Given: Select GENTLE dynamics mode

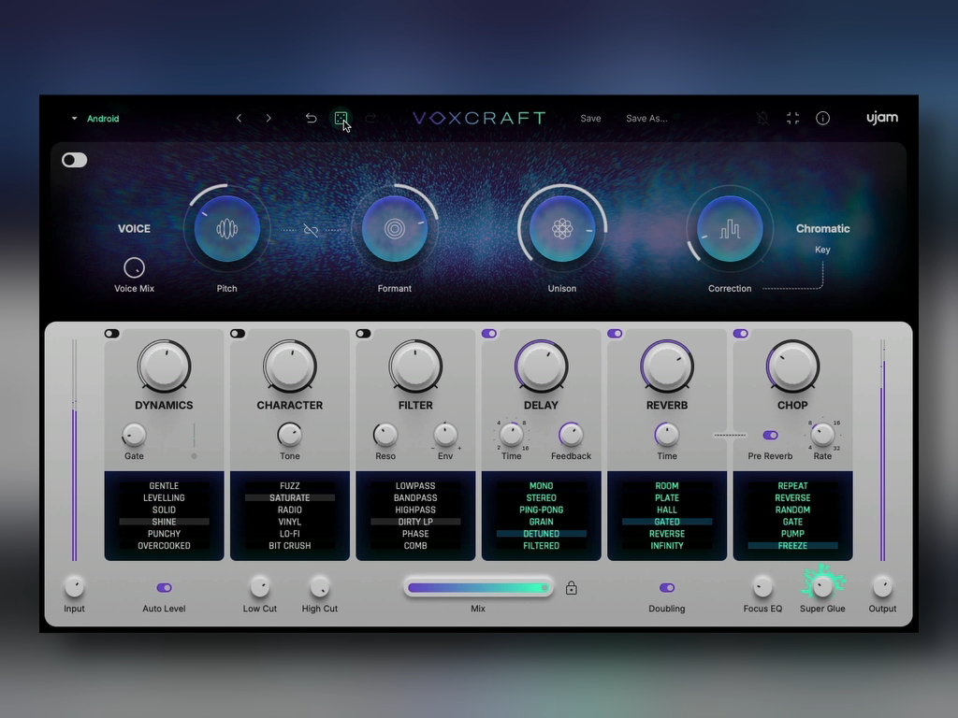Looking at the screenshot, I should click(x=165, y=486).
